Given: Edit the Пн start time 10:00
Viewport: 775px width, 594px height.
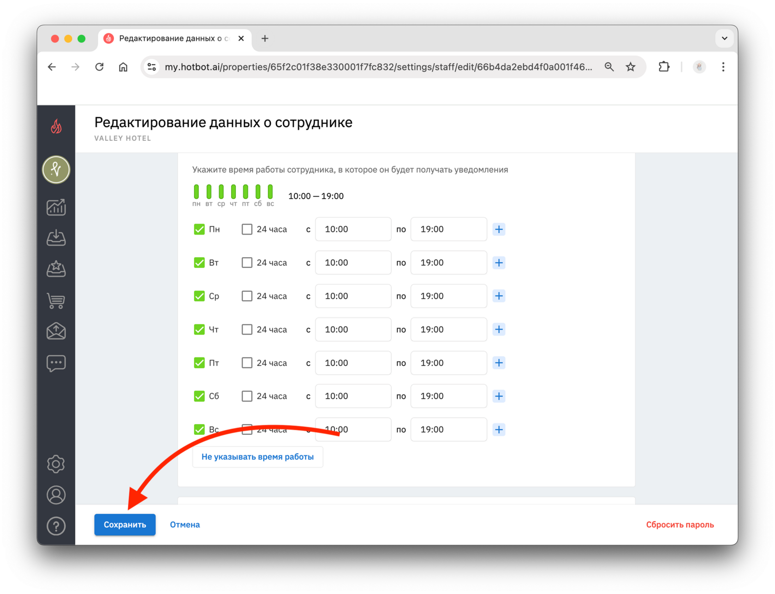Looking at the screenshot, I should 353,229.
